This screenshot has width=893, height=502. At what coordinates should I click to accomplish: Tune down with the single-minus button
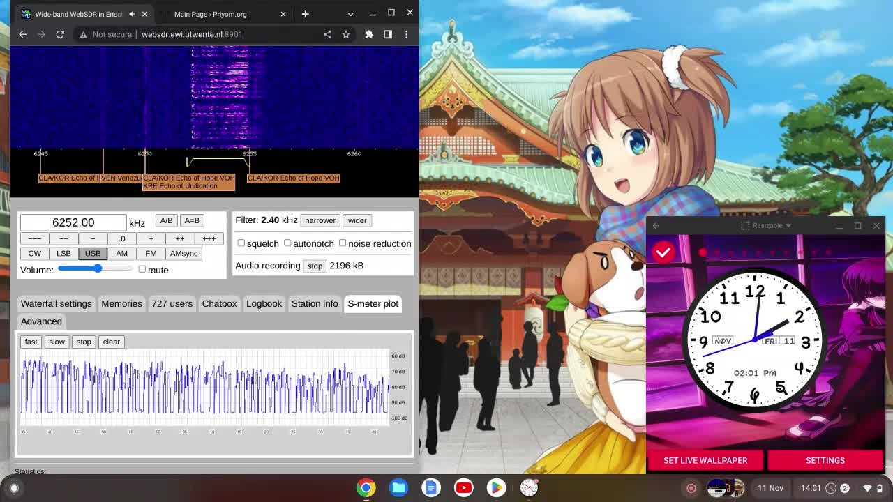93,238
